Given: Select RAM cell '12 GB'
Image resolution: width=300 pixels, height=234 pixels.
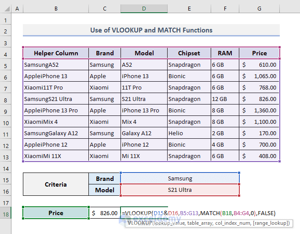Looking at the screenshot, I should [225, 99].
